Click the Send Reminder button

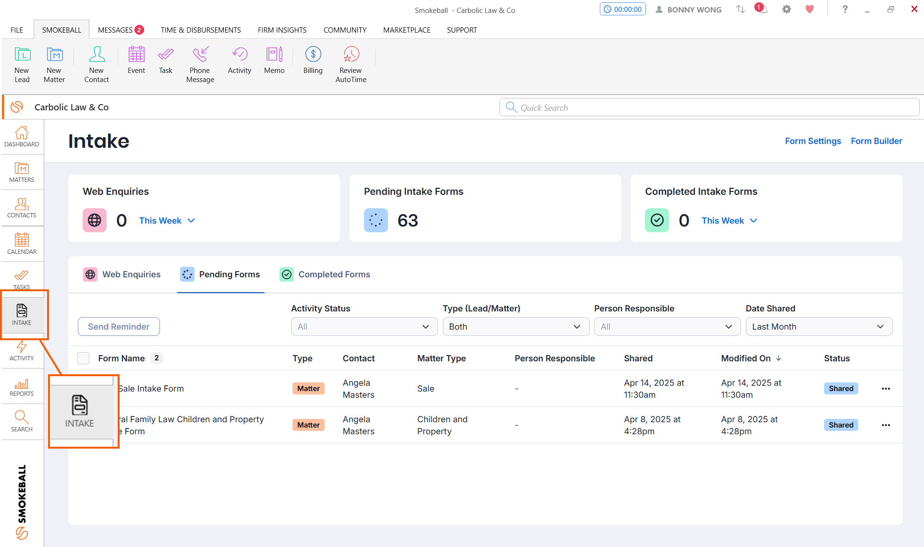click(x=119, y=327)
